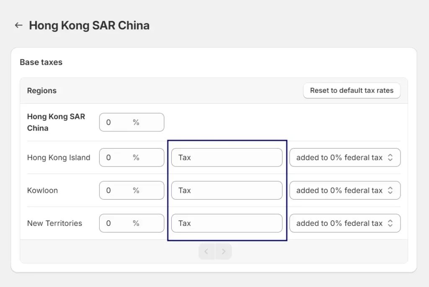Open the New Territories federal tax dropdown
Screen dimensions: 429x287
[x=345, y=223]
